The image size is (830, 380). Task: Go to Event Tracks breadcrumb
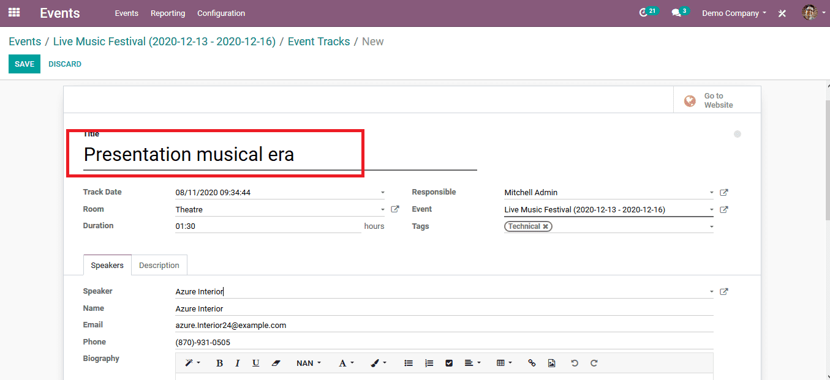click(319, 42)
